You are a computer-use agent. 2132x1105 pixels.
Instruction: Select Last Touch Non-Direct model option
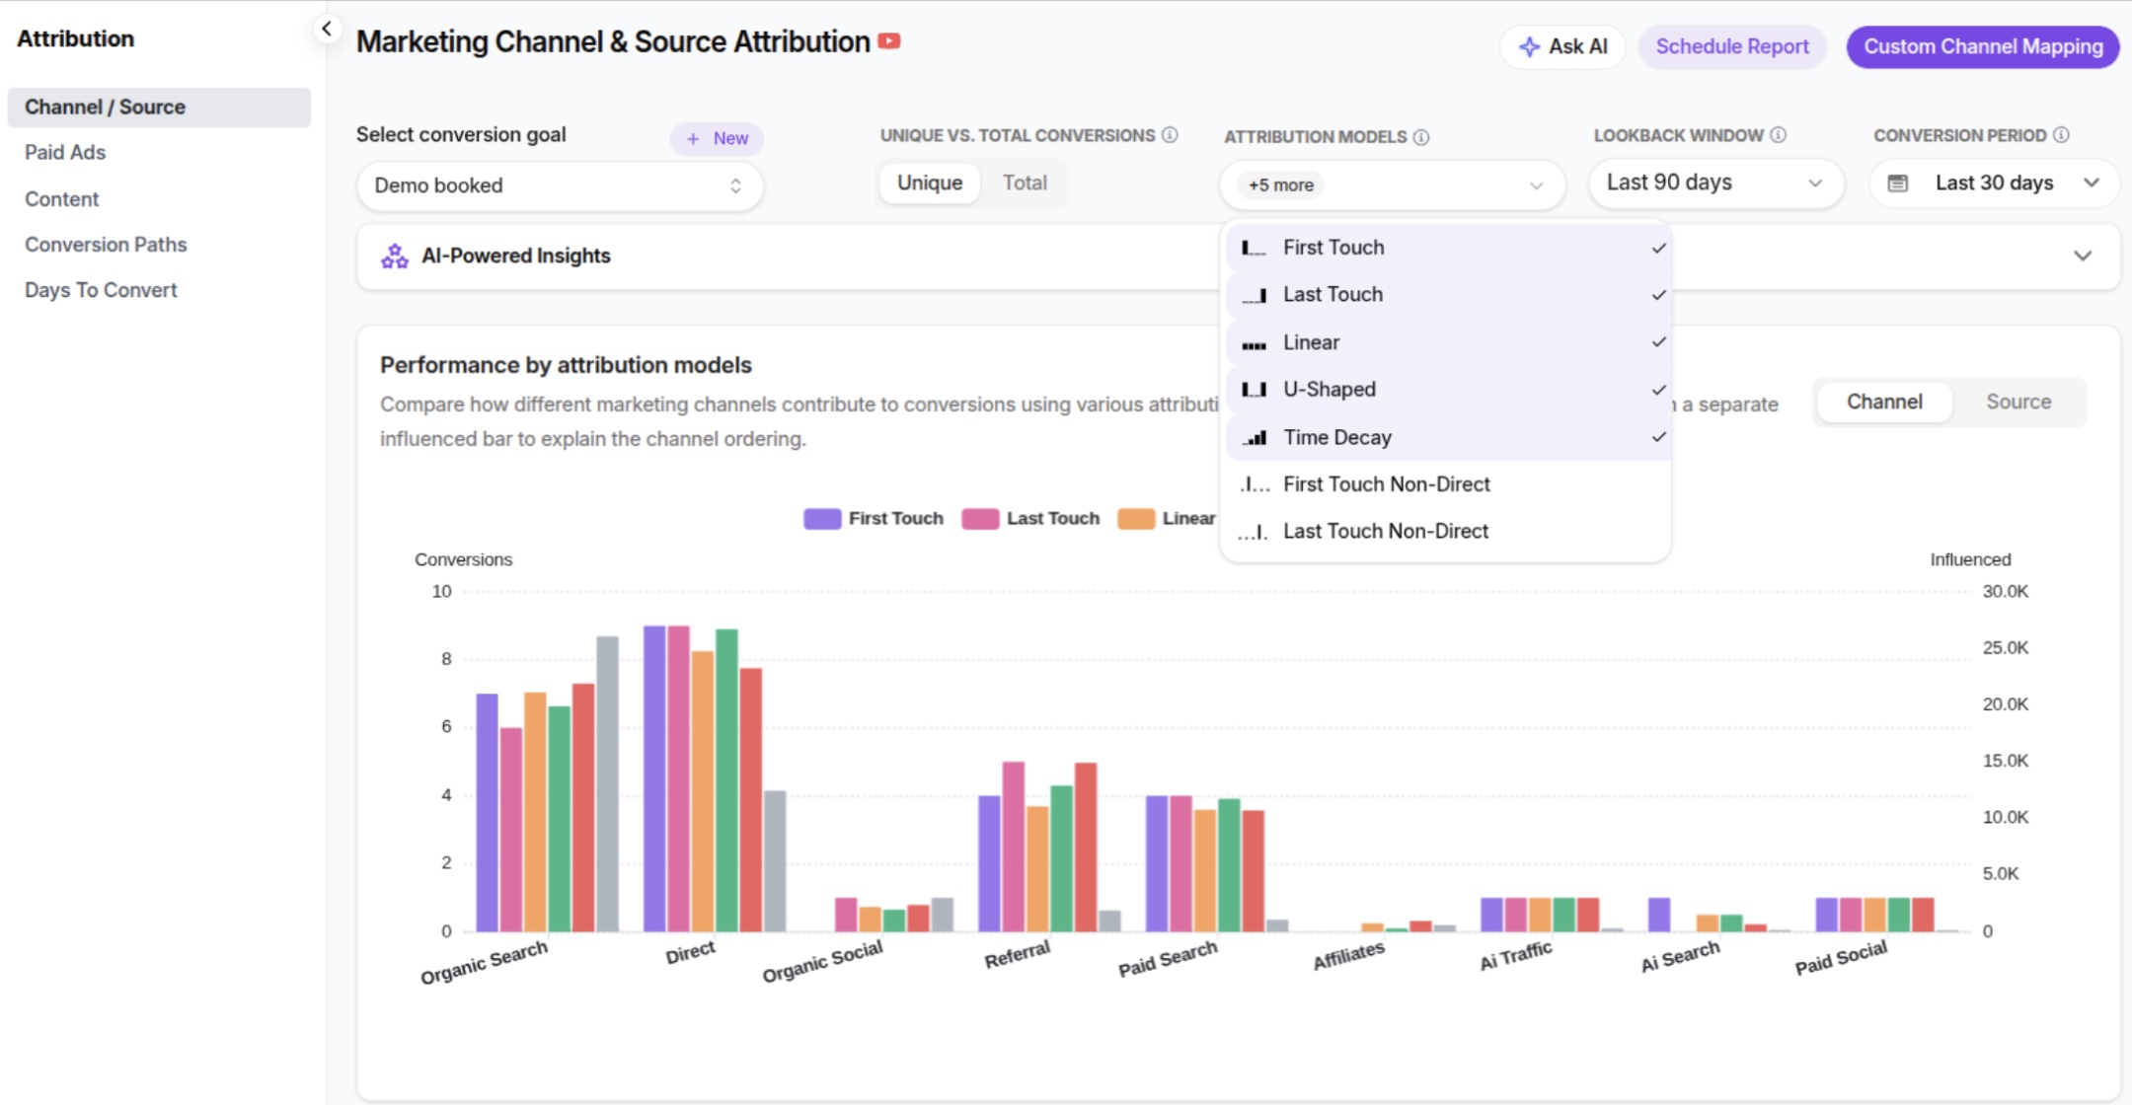(x=1447, y=532)
